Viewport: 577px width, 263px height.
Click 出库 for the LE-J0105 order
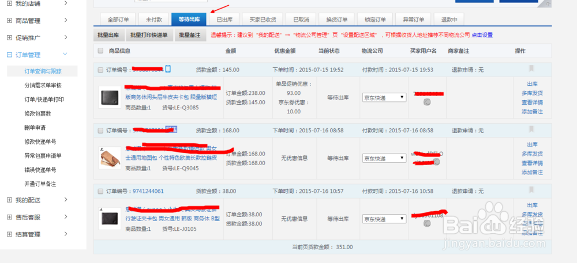point(532,205)
